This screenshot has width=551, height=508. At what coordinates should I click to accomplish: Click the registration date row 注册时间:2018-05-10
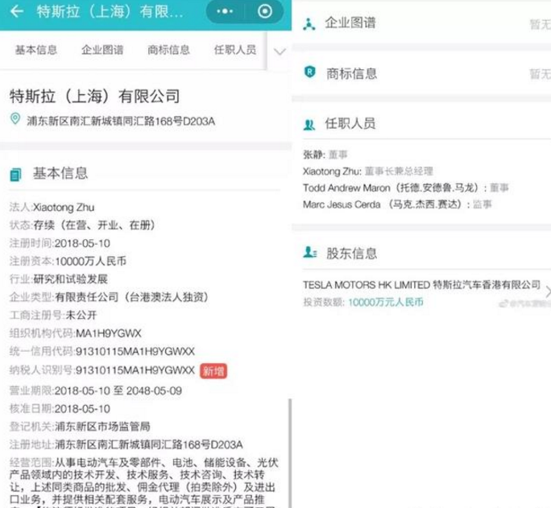(60, 243)
